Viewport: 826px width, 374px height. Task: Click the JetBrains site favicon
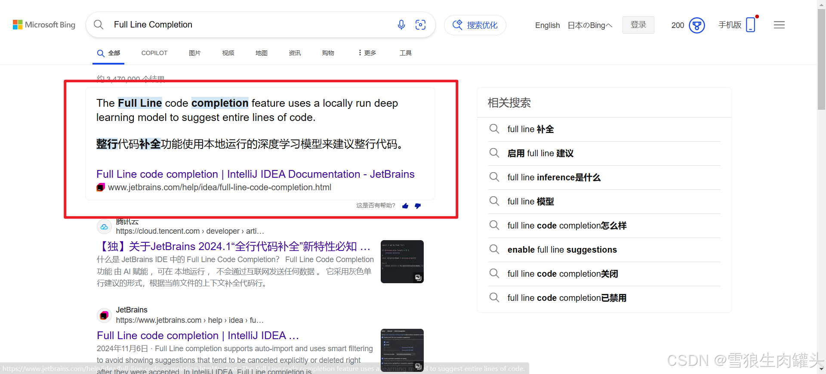click(104, 315)
